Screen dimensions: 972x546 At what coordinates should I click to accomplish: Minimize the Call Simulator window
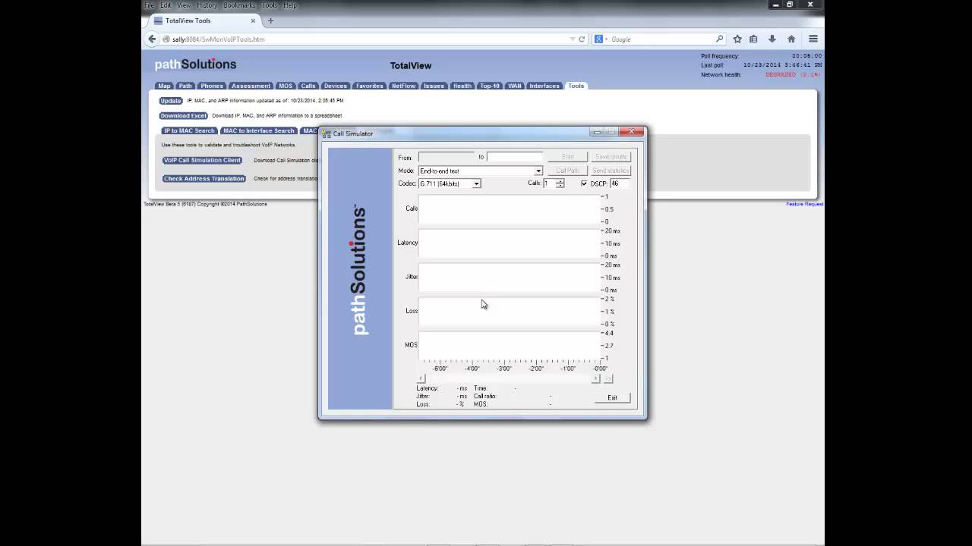tap(598, 132)
